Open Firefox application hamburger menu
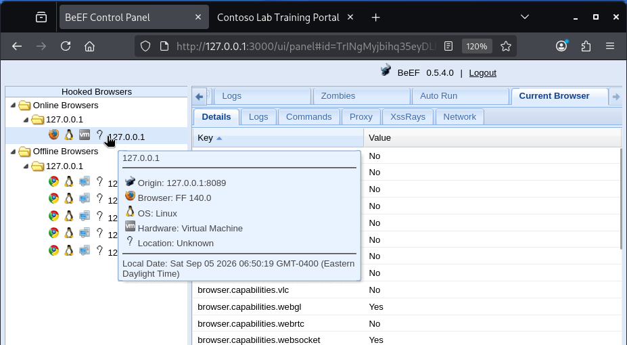Viewport: 627px width, 345px height. pyautogui.click(x=610, y=47)
